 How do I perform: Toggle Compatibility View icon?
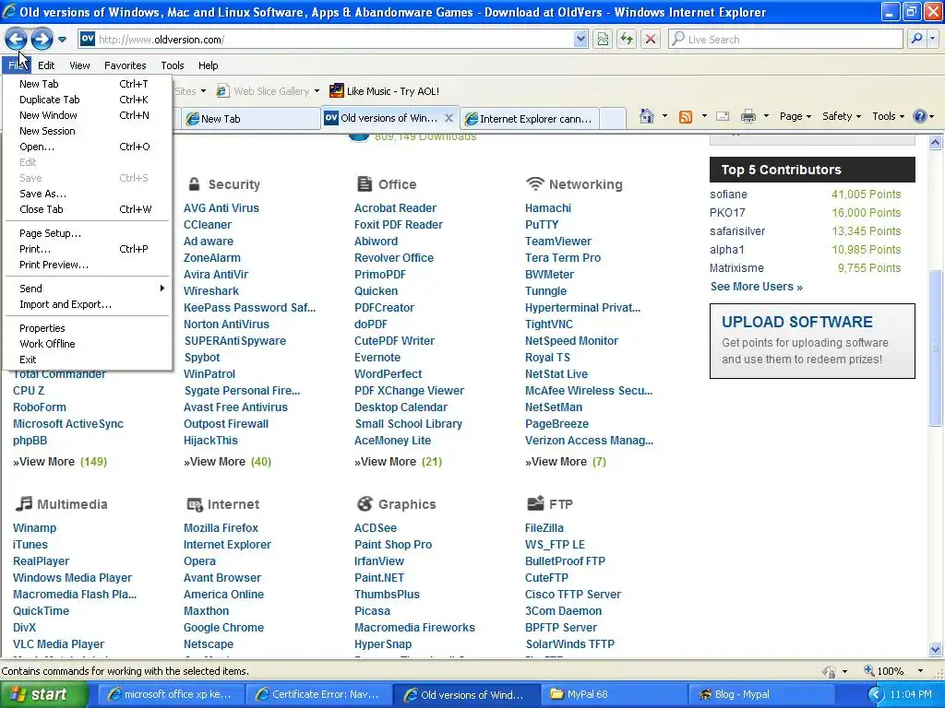coord(603,40)
